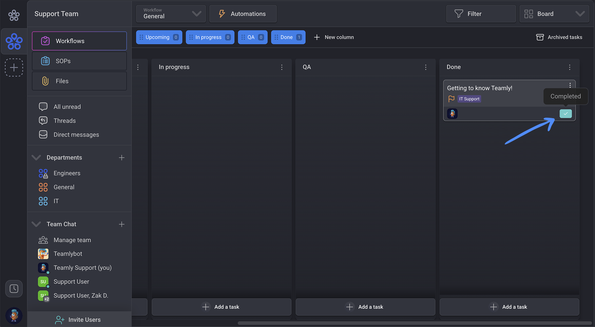Add a new workspace with plus icon
This screenshot has height=327, width=595.
(x=14, y=67)
